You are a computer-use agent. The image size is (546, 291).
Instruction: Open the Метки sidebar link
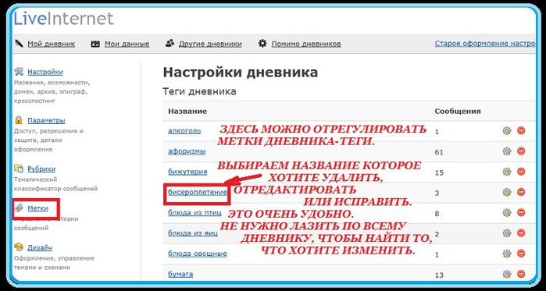pyautogui.click(x=37, y=208)
